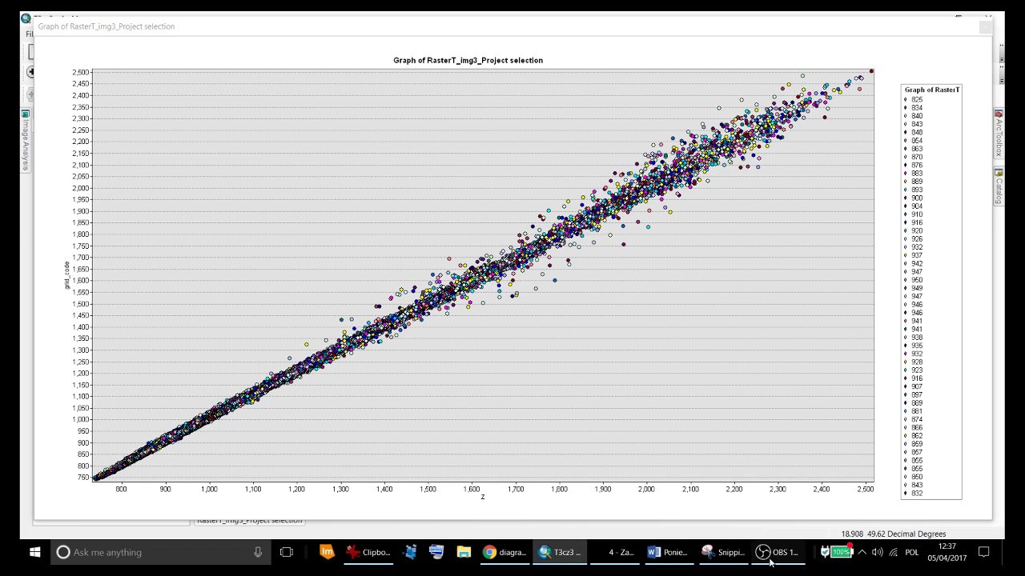
Task: Open the Word Ponie... taskbar item
Action: [x=668, y=552]
